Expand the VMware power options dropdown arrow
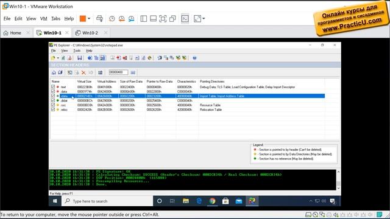Image resolution: width=390 pixels, height=219 pixels. pyautogui.click(x=89, y=19)
